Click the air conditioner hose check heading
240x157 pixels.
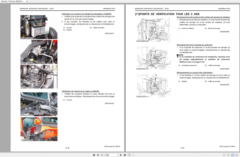86,14
